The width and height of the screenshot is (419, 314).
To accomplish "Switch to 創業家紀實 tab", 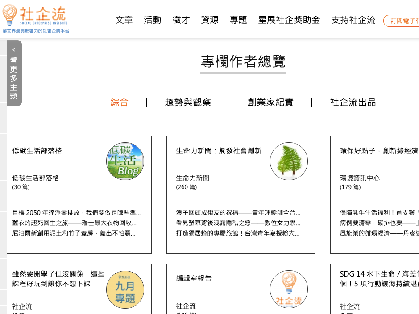I will click(270, 102).
